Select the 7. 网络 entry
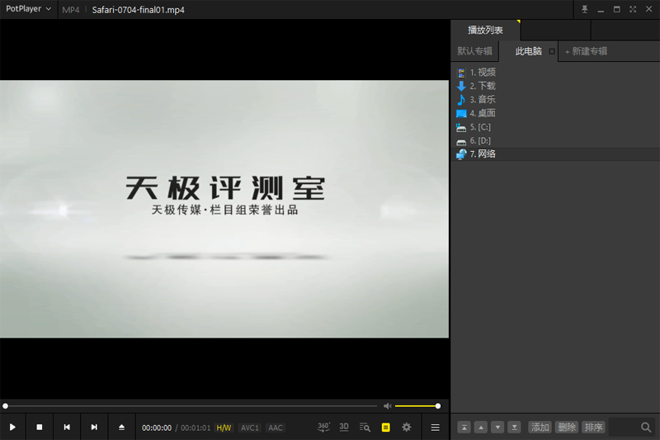This screenshot has height=440, width=660. [555, 154]
